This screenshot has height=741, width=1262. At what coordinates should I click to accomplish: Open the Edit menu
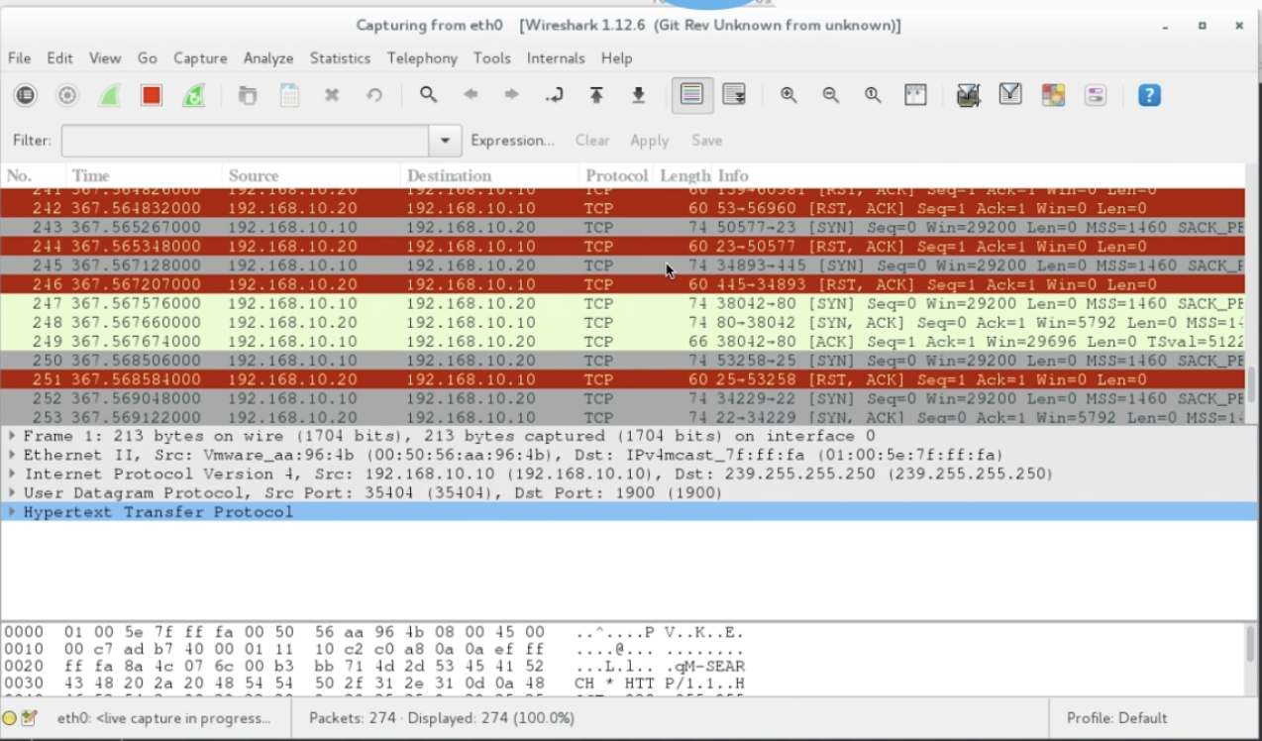[x=59, y=58]
